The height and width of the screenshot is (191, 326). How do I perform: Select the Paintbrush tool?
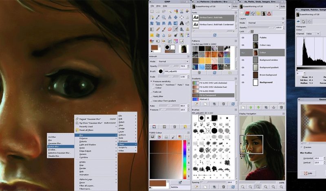point(164,29)
